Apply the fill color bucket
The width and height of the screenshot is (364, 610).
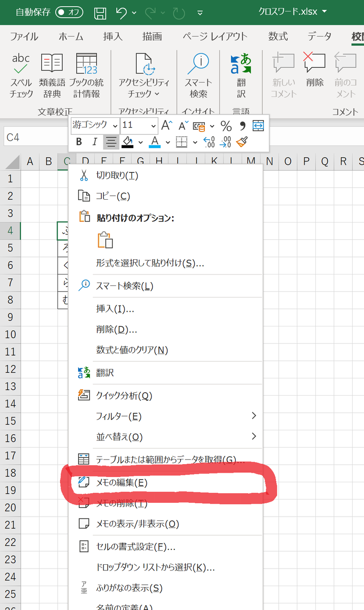tap(127, 142)
